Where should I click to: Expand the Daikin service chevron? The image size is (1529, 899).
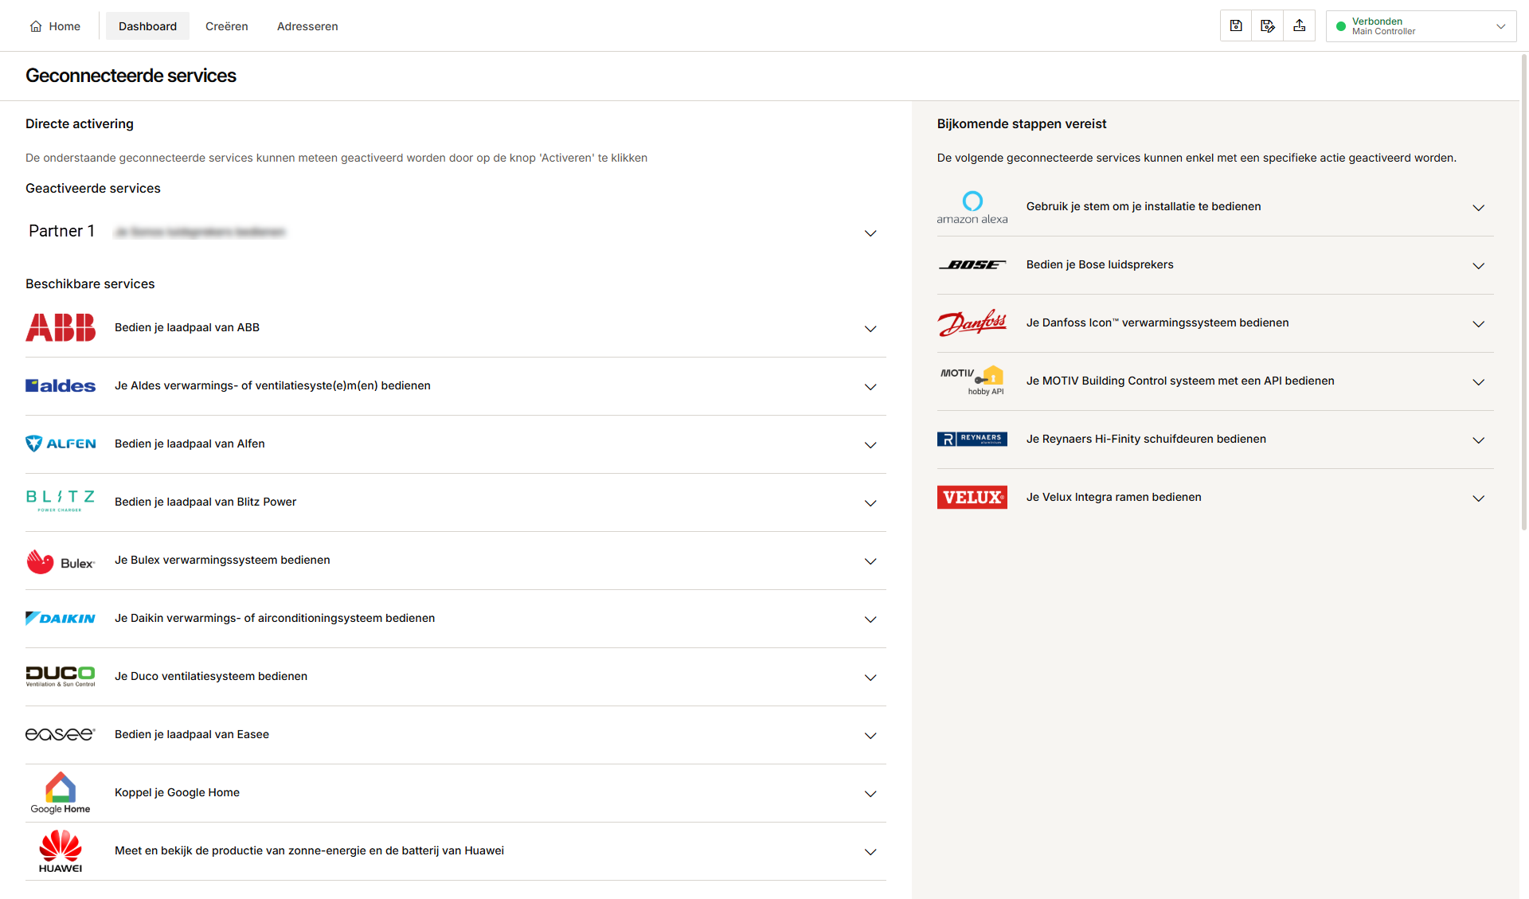click(870, 620)
